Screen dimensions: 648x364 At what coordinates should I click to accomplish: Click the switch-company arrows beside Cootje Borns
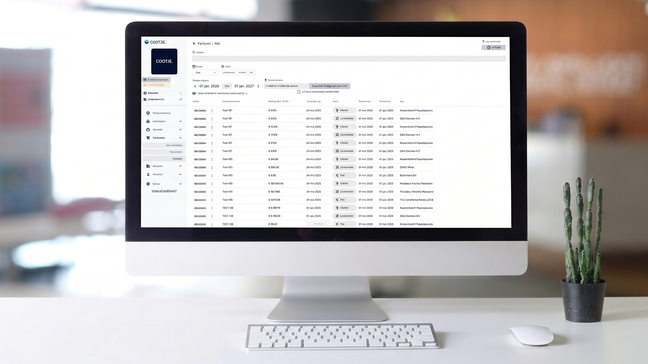tap(181, 99)
